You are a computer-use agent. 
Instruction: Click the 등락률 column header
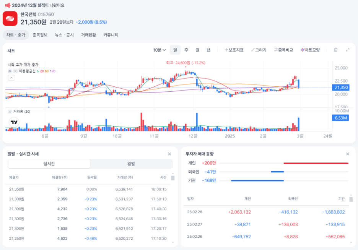point(92,177)
